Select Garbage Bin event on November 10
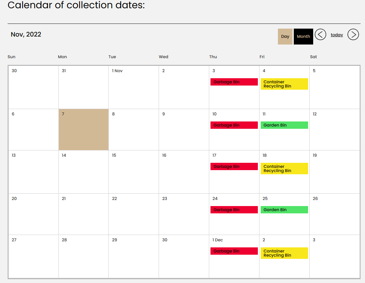 pyautogui.click(x=234, y=125)
